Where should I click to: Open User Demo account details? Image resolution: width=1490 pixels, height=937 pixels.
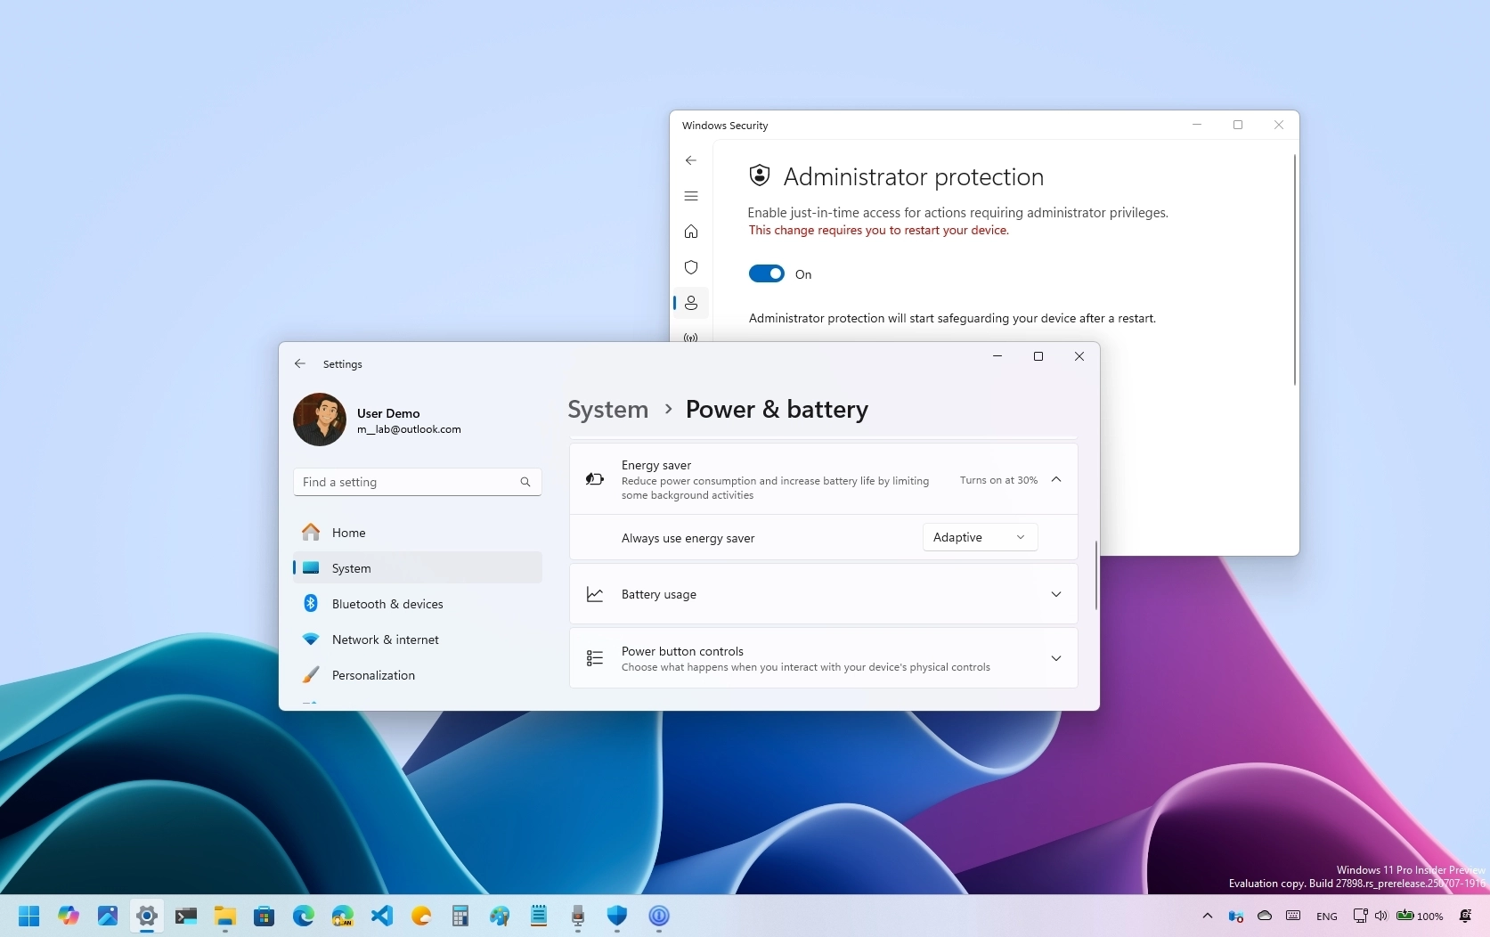pyautogui.click(x=409, y=420)
